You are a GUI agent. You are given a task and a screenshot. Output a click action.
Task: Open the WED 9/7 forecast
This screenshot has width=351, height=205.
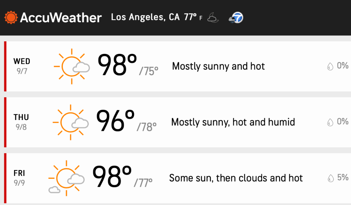[x=22, y=66]
